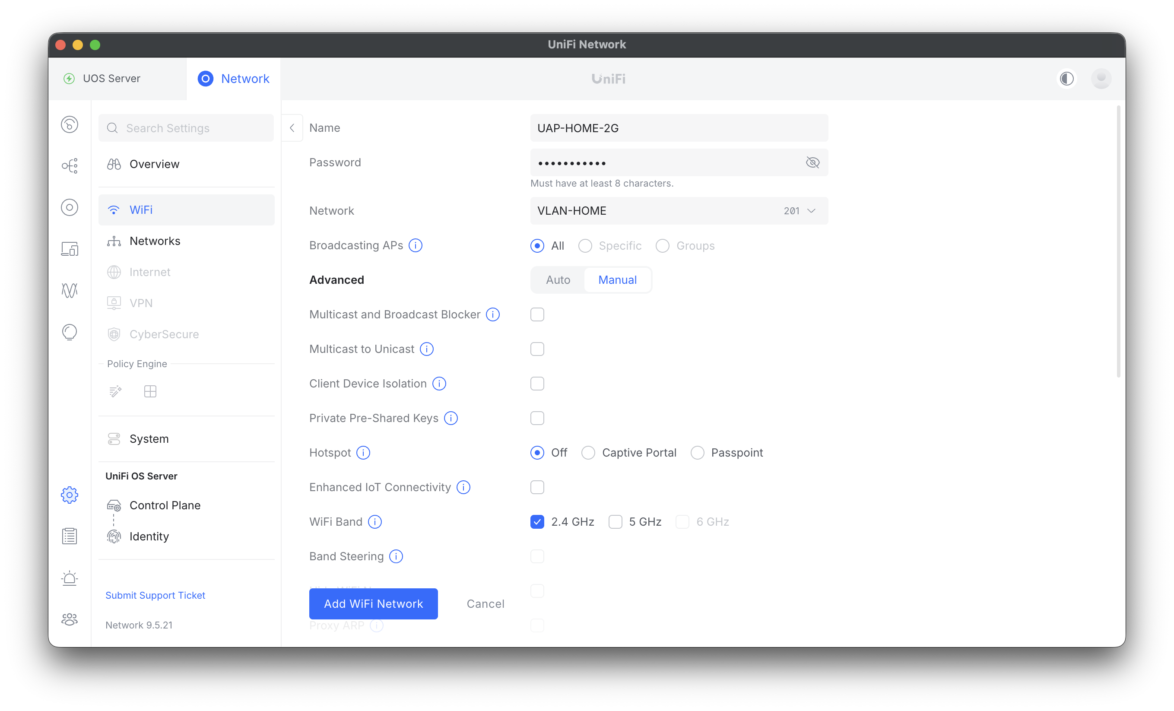
Task: Click Add WiFi Network button
Action: [x=373, y=604]
